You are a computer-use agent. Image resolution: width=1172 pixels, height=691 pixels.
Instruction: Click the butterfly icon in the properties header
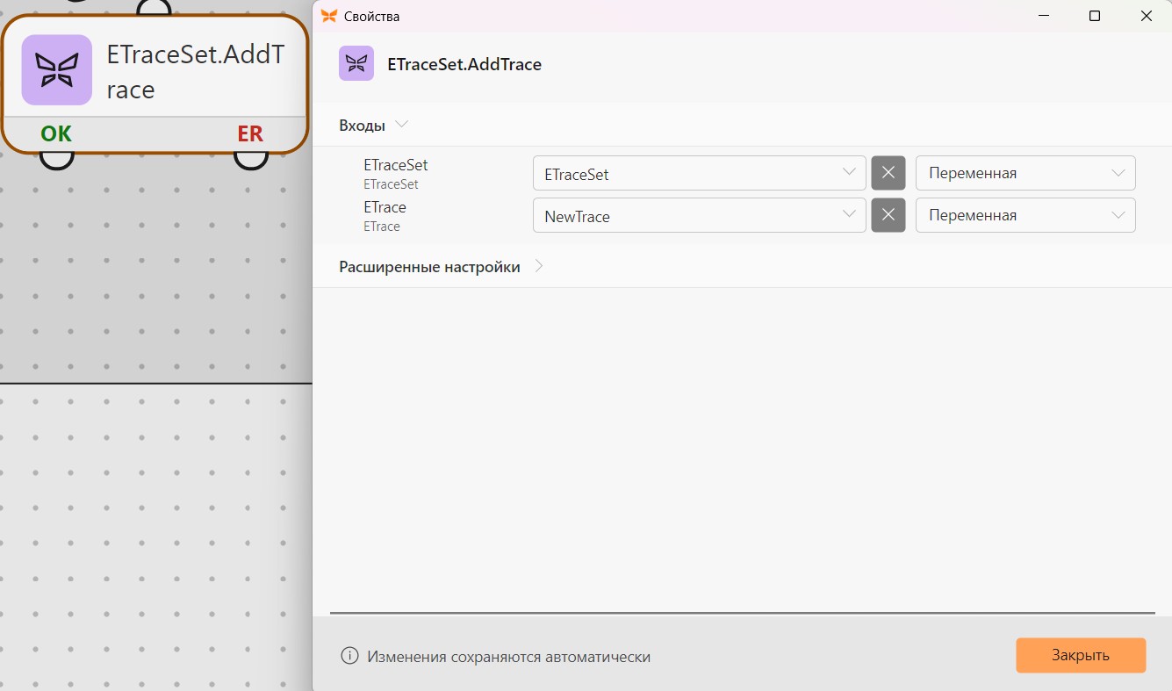point(356,64)
